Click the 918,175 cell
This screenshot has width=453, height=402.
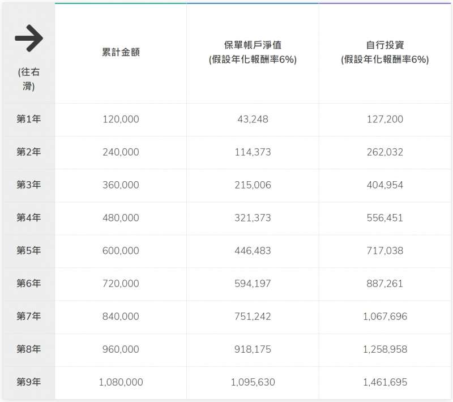click(253, 350)
